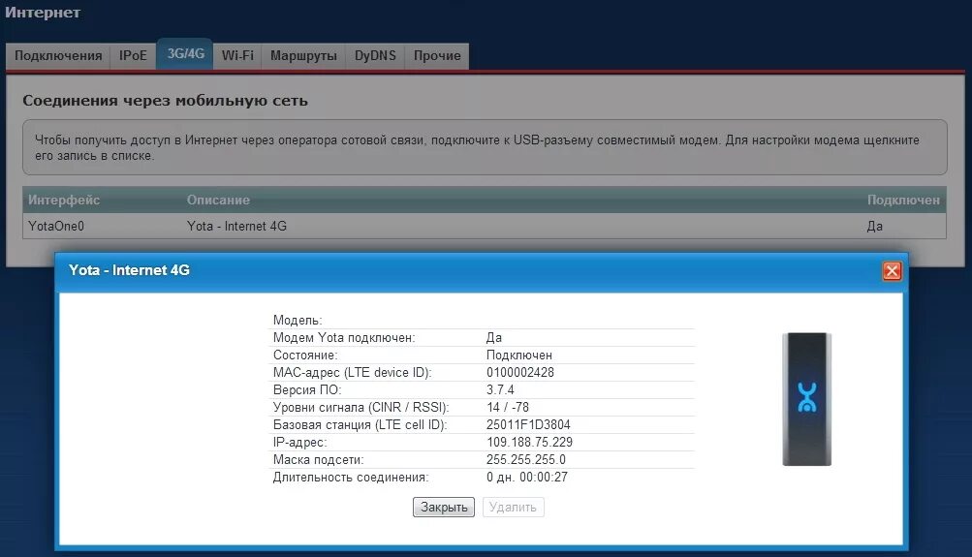Click the Длительность соединения: label
Viewport: 972px width, 557px height.
click(351, 477)
